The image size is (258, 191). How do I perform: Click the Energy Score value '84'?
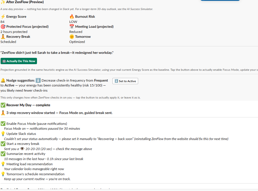click(3, 22)
